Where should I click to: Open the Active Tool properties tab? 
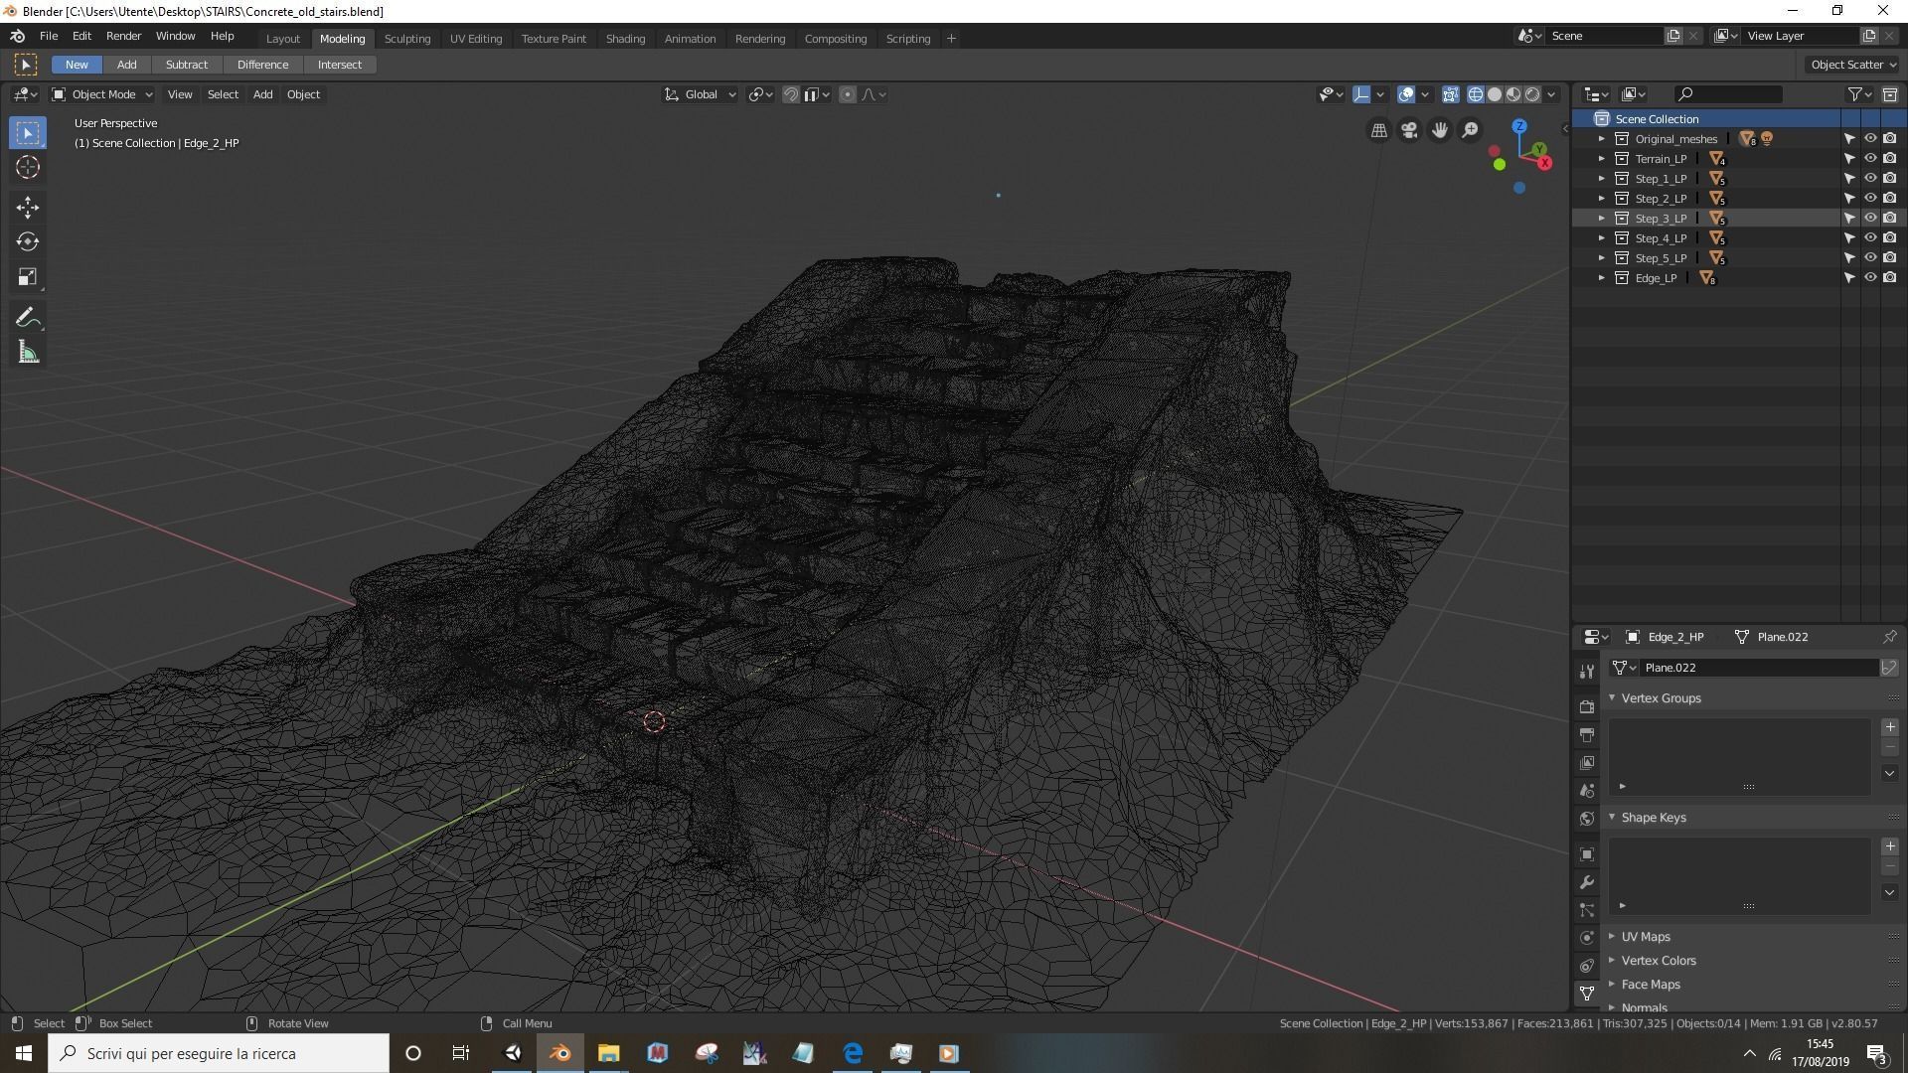click(x=1587, y=672)
